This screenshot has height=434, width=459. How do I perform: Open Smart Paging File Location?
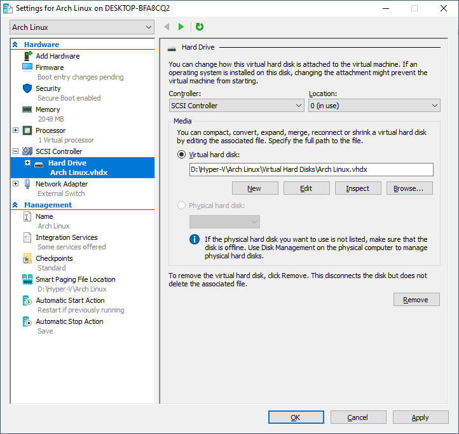(x=75, y=279)
